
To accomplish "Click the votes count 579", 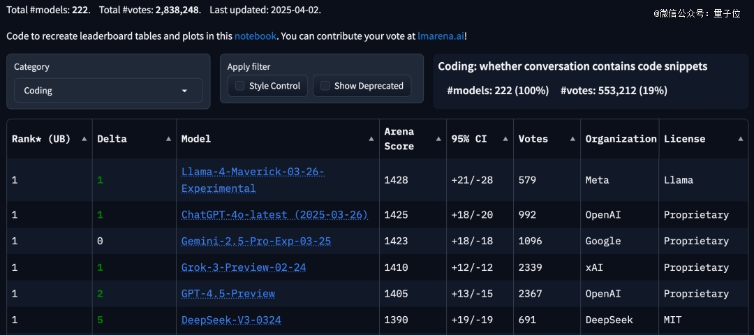I will tap(527, 180).
